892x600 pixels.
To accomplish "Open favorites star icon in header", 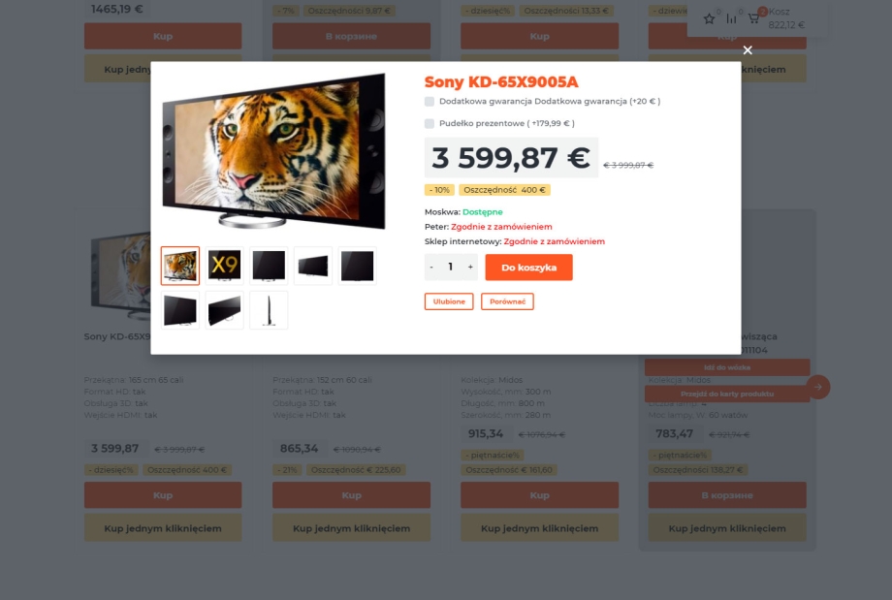I will point(709,18).
